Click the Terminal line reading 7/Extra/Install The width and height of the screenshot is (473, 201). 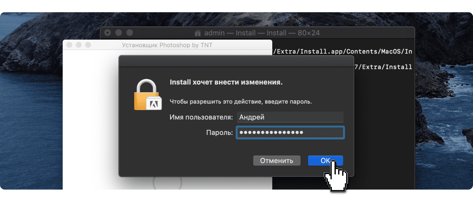383,67
